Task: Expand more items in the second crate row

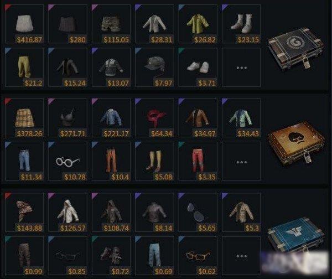Action: [241, 161]
